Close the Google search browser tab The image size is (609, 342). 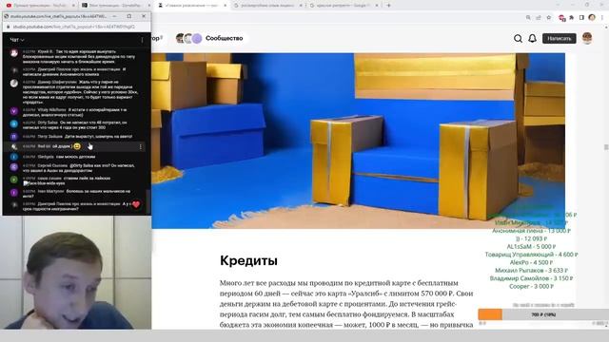tap(376, 6)
